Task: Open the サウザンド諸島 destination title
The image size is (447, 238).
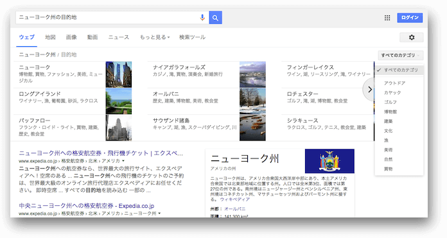Action: [x=171, y=121]
